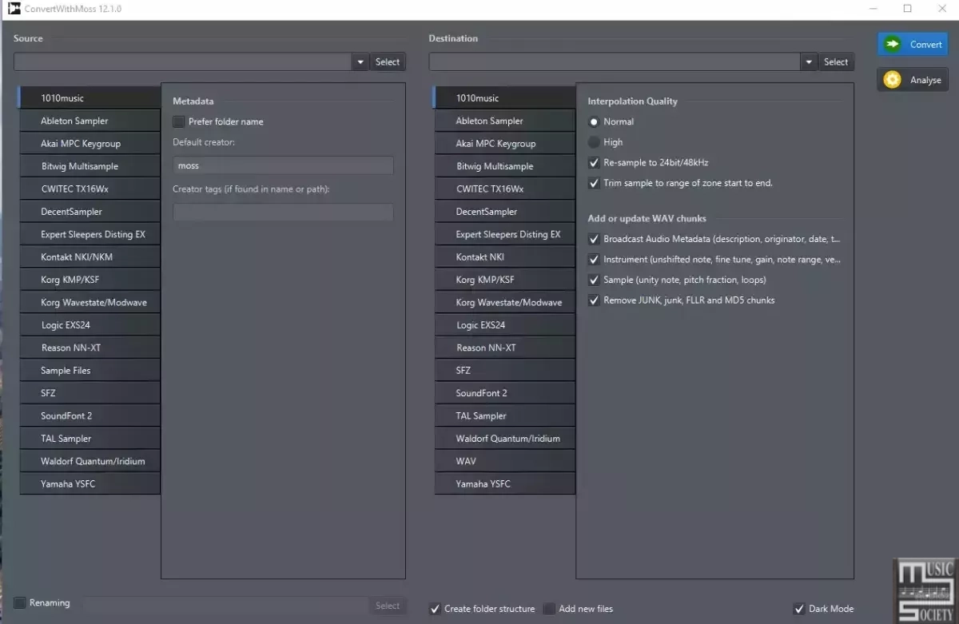Select Expert Sleepers Disting EX destination tab
The image size is (959, 624).
coord(505,234)
